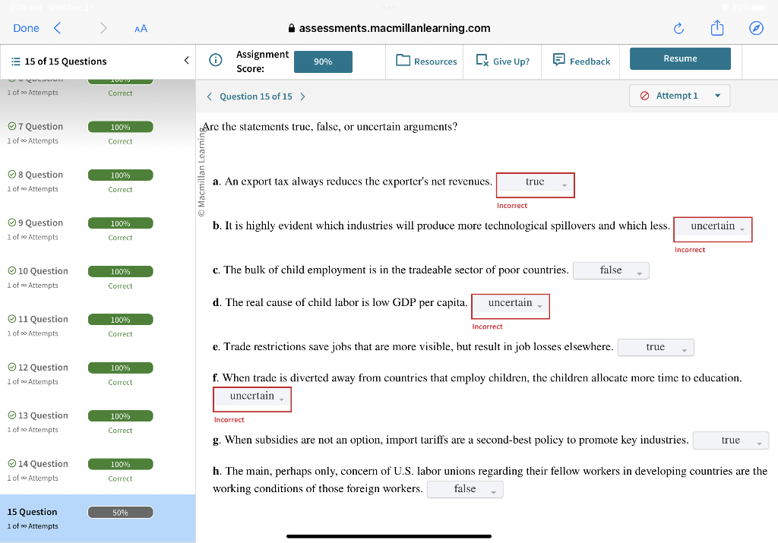
Task: Go back using the Question 15 of 15 arrow
Action: (x=209, y=96)
